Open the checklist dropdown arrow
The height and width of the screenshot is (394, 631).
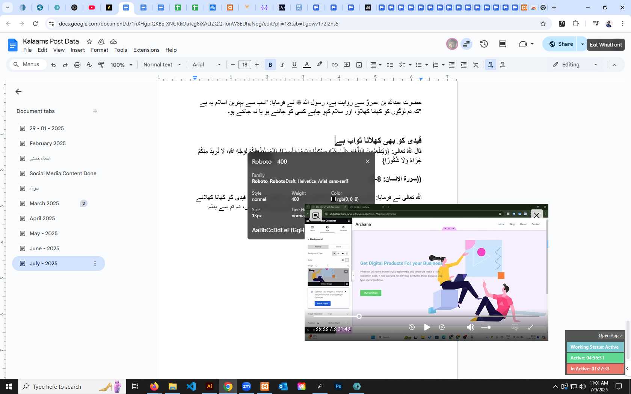click(410, 65)
